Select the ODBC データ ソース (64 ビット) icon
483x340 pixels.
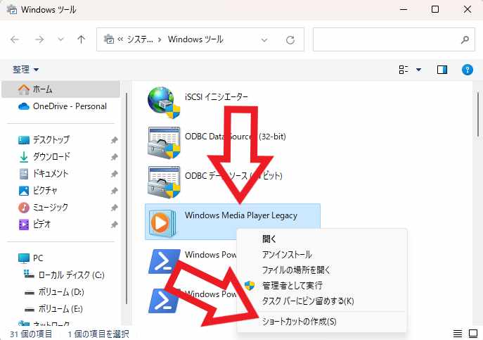tap(164, 182)
